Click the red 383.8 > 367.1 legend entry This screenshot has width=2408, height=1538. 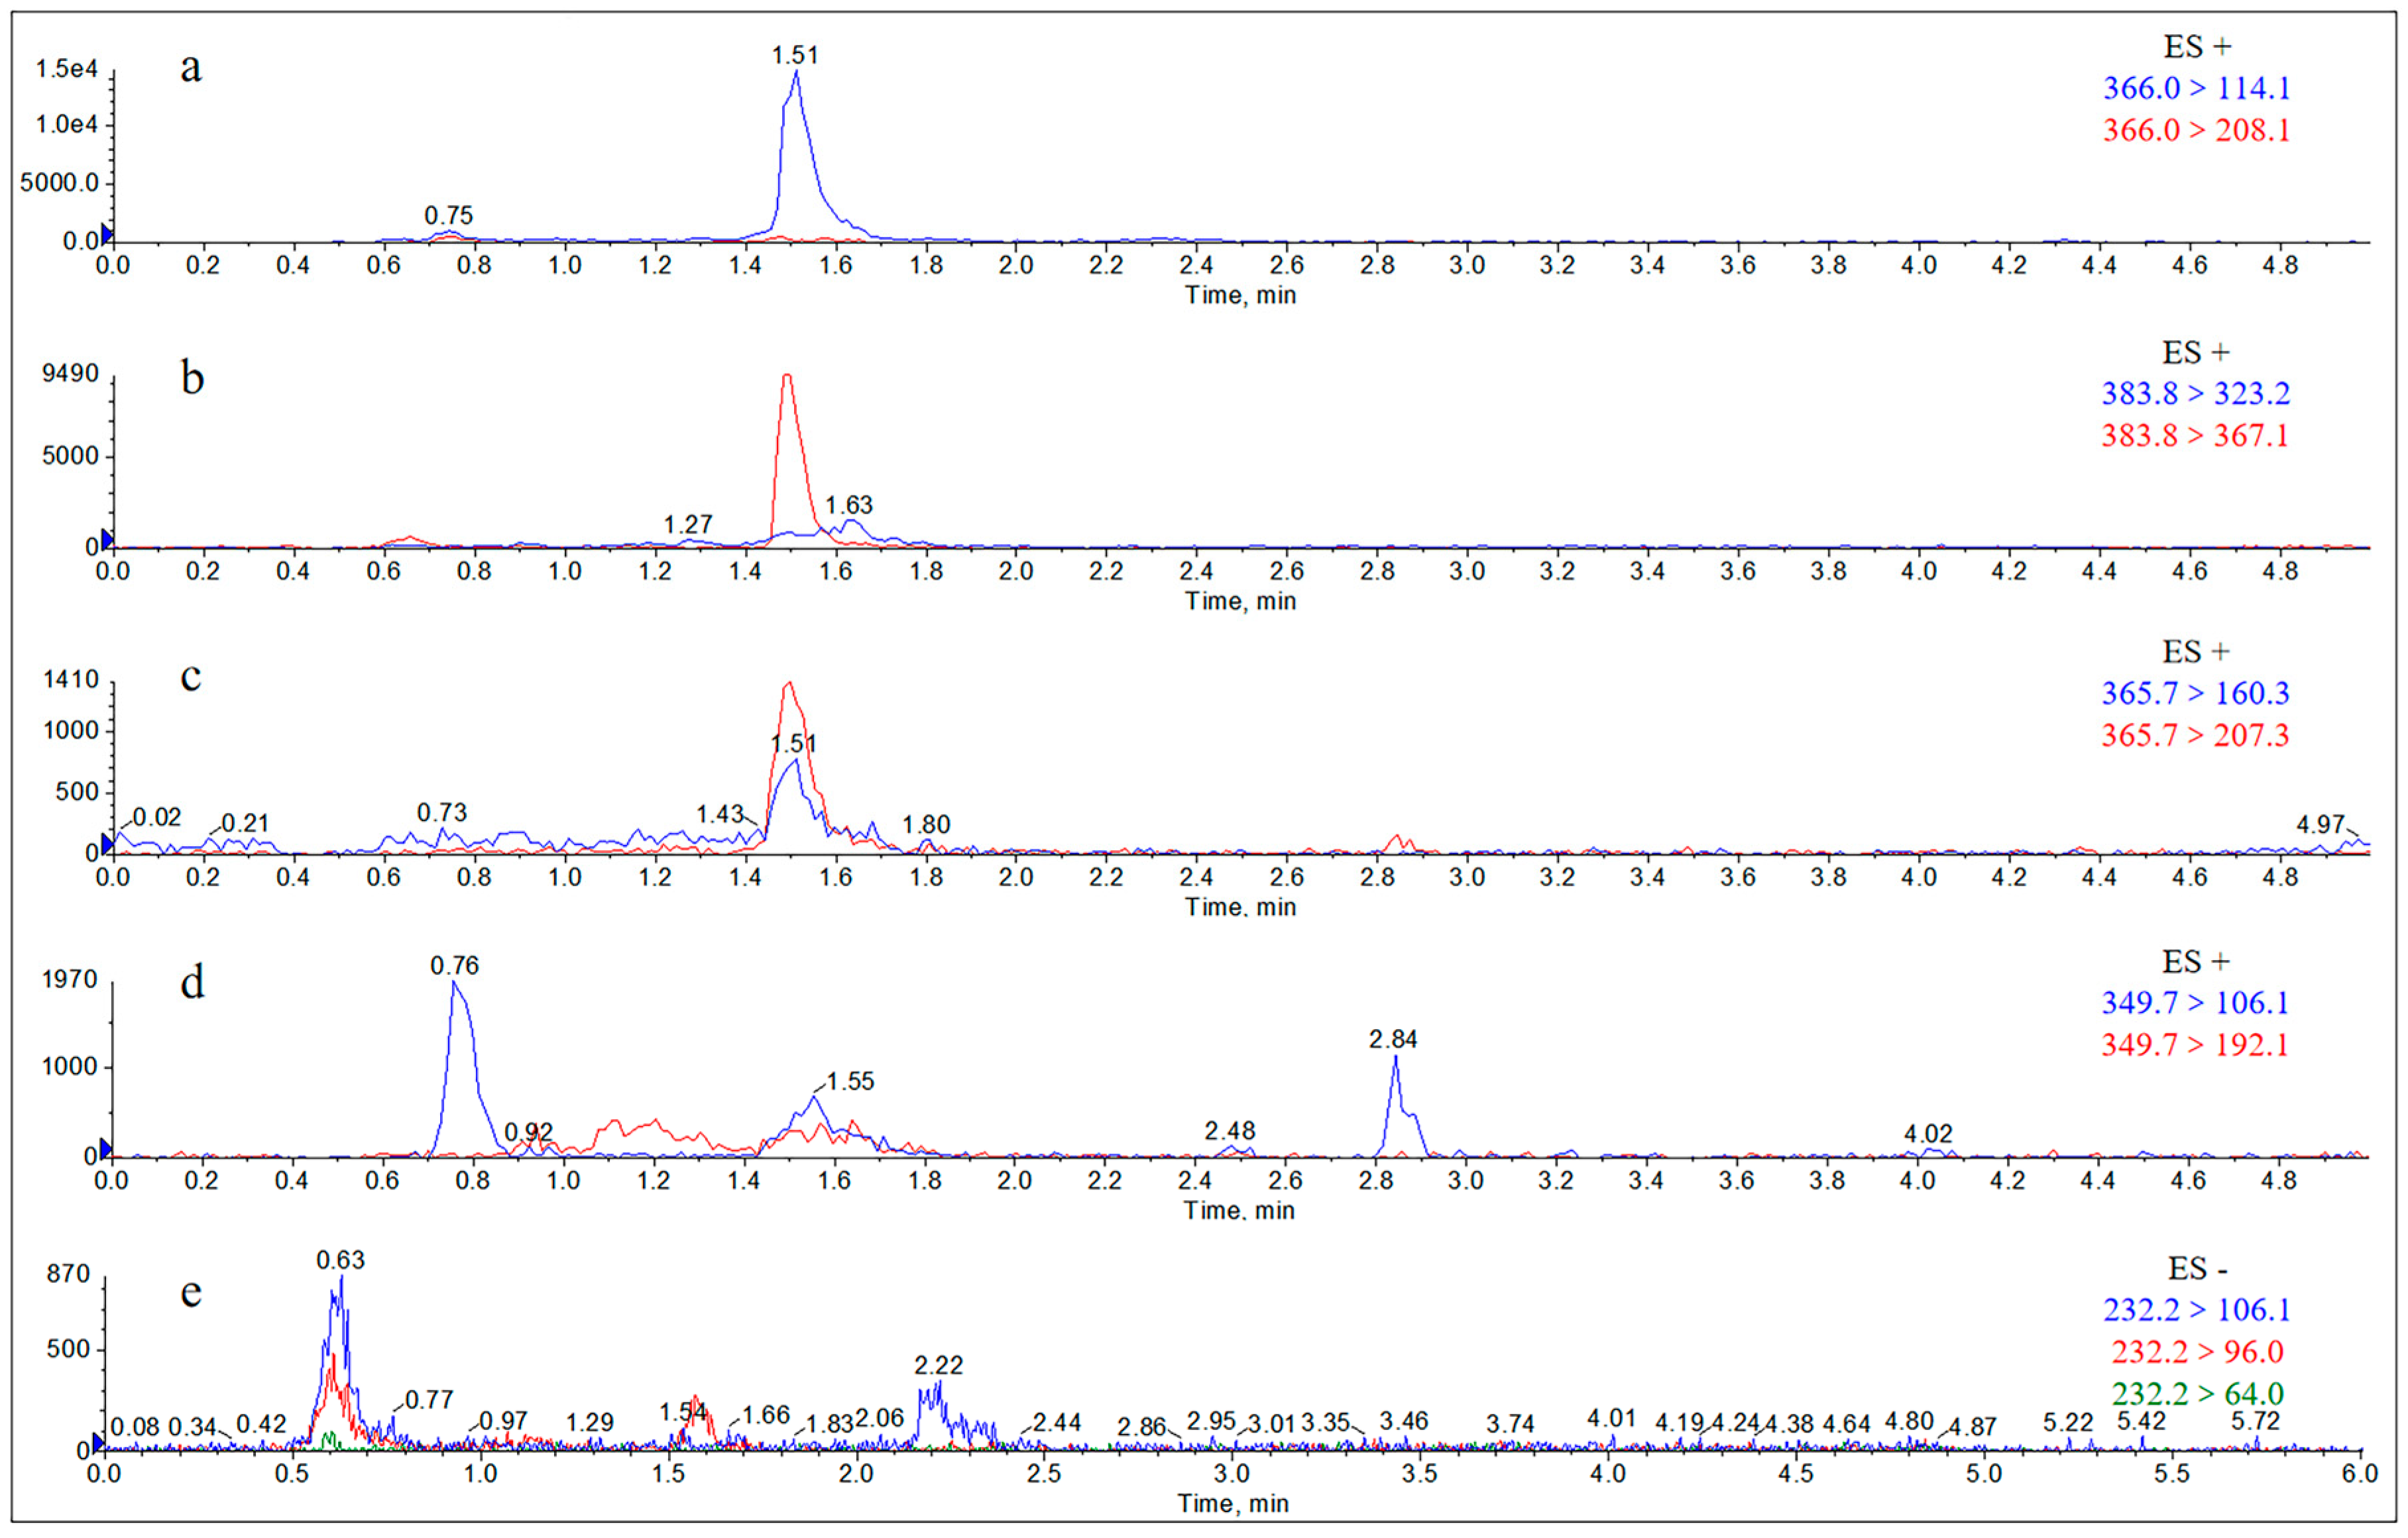(x=2195, y=435)
